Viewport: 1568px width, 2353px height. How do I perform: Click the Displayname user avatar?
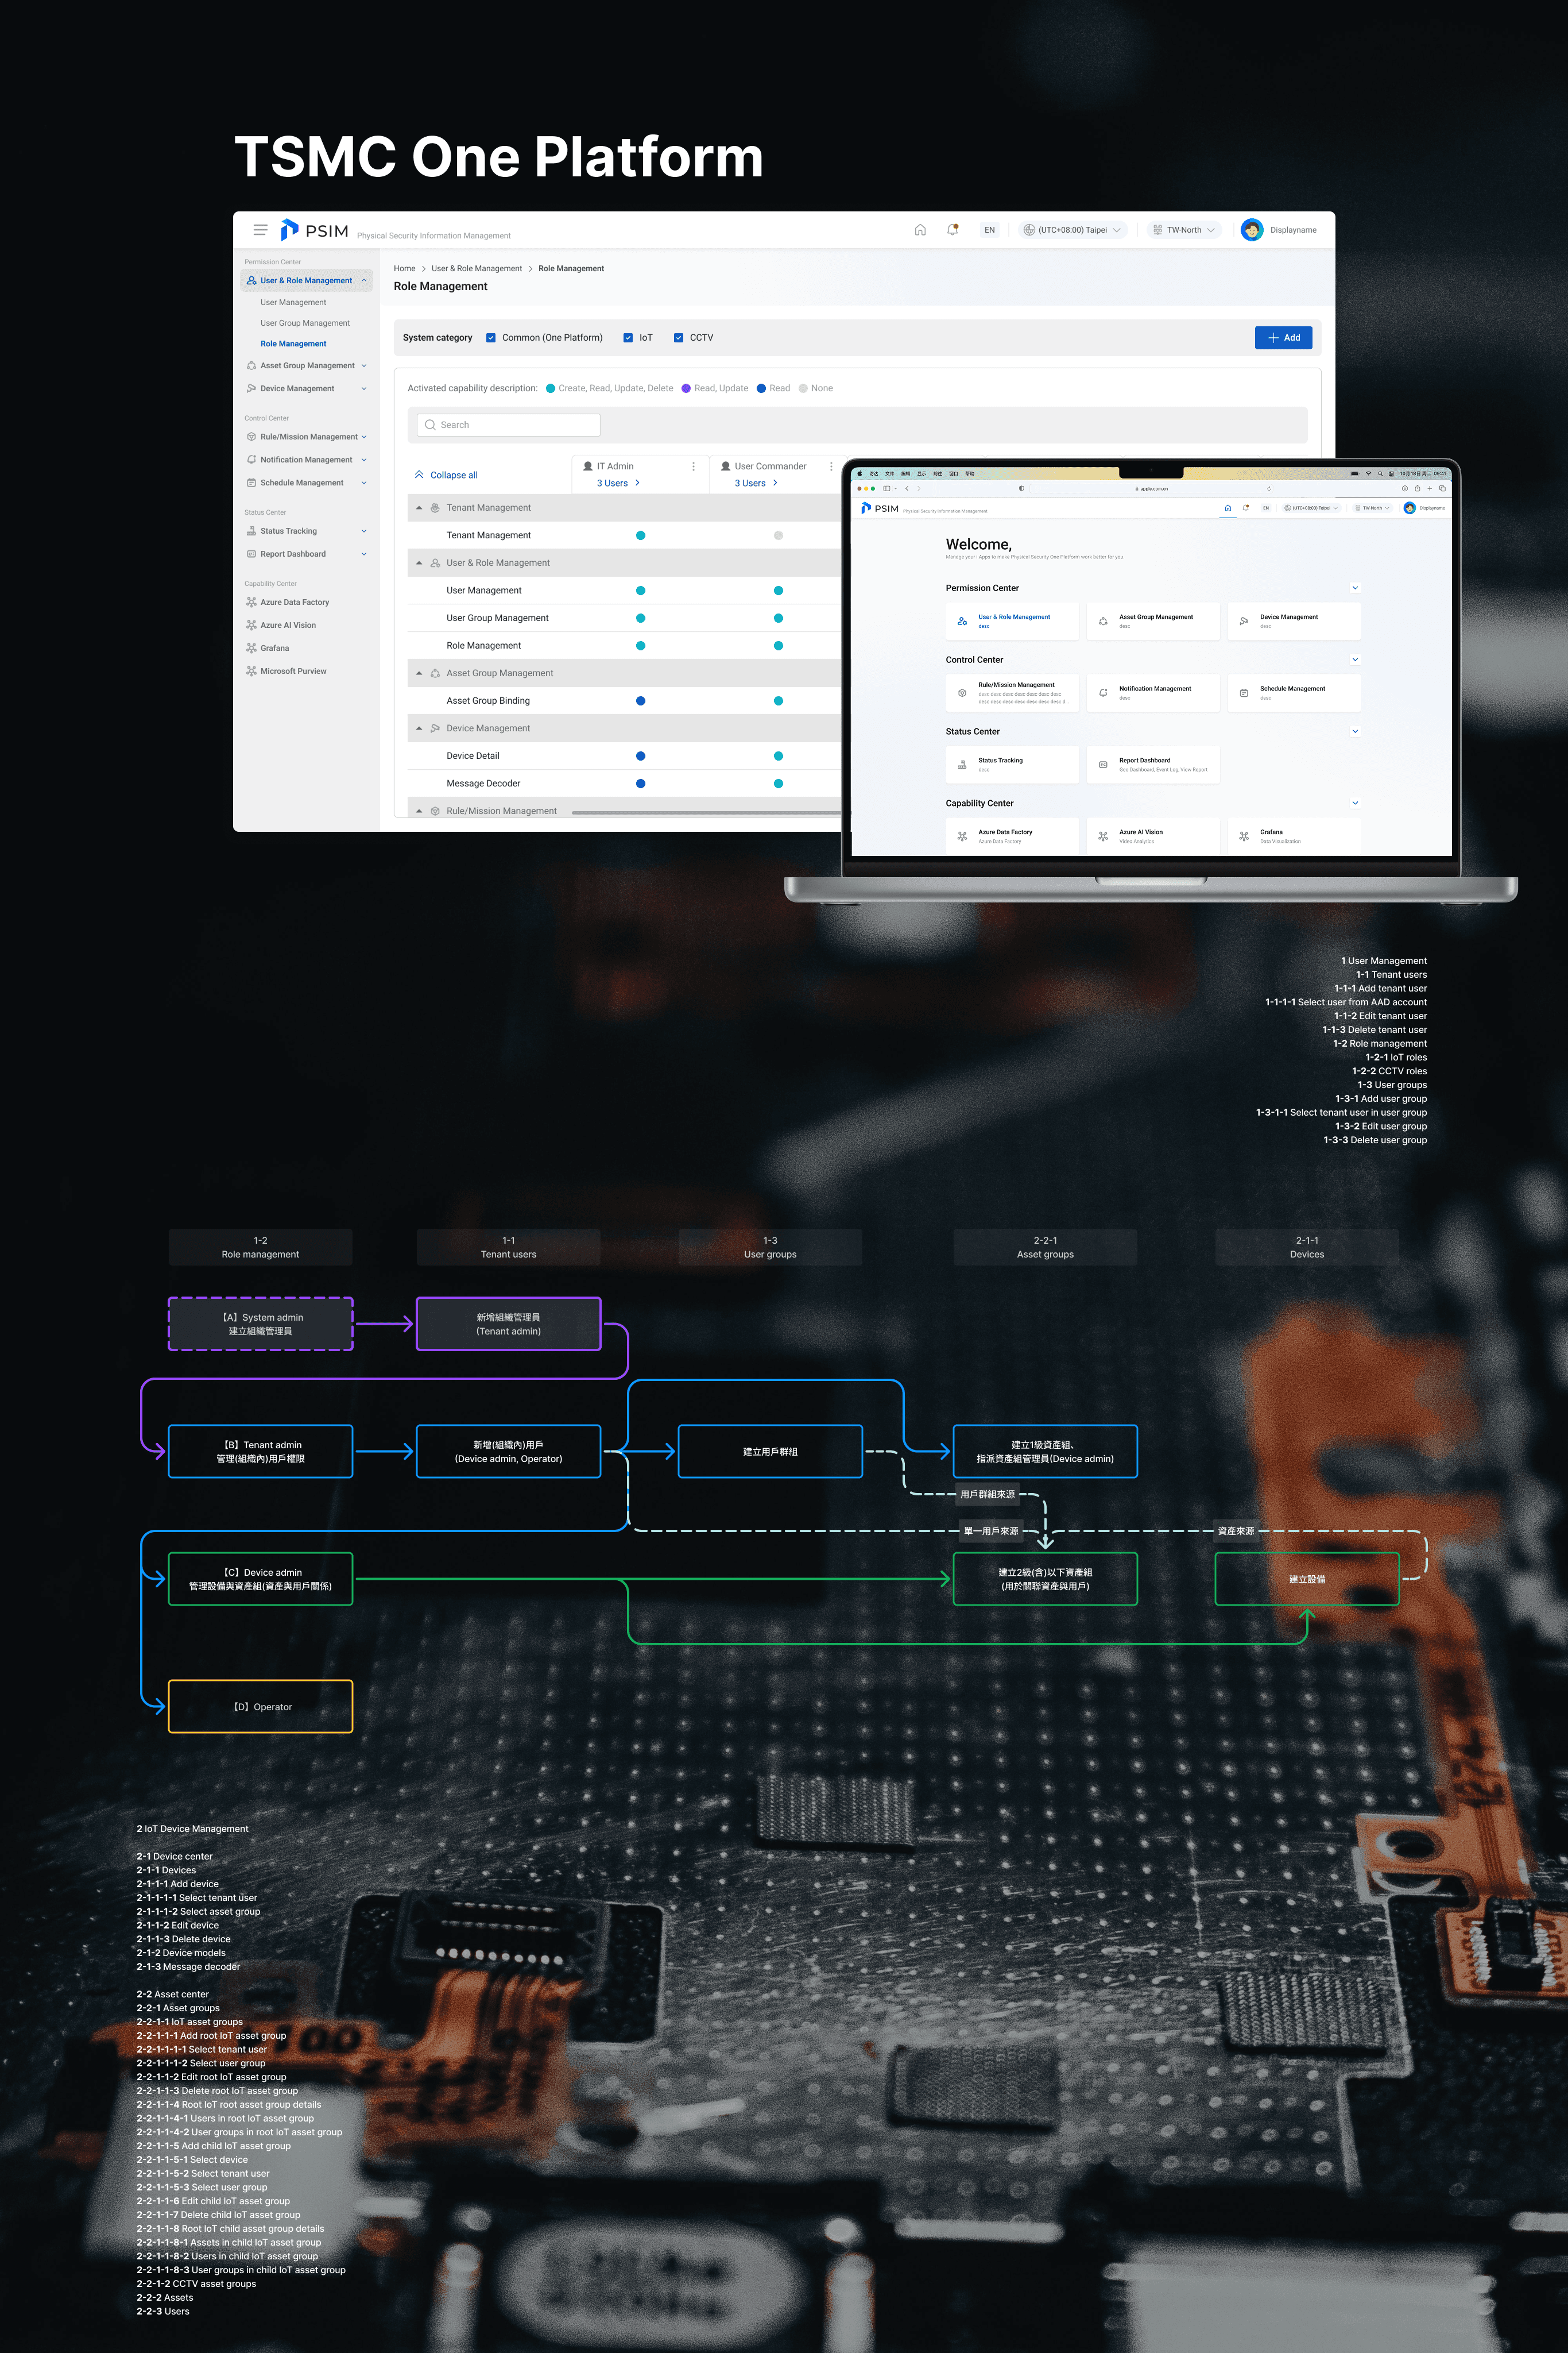point(1251,230)
